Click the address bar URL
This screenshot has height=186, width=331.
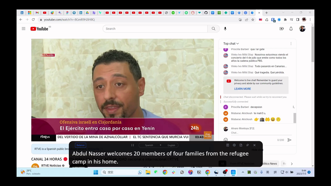pos(69,20)
